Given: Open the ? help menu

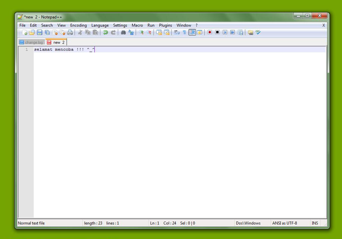Looking at the screenshot, I should (196, 25).
